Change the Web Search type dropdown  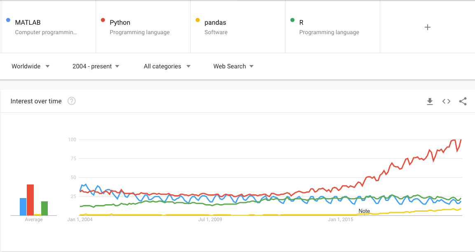[233, 66]
